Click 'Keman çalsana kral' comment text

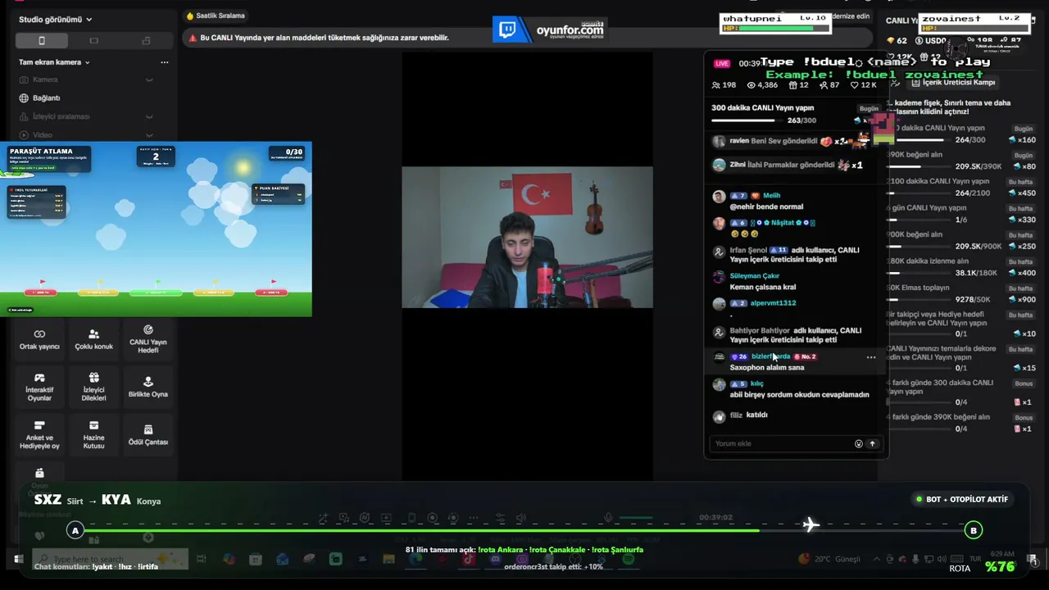tap(762, 288)
